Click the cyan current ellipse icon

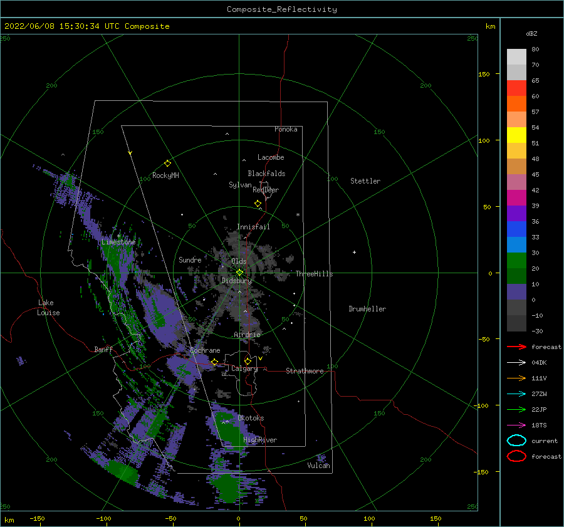(x=516, y=441)
